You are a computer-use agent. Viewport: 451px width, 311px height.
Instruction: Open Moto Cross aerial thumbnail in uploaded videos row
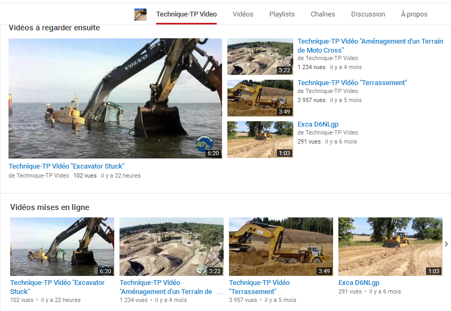tap(172, 247)
